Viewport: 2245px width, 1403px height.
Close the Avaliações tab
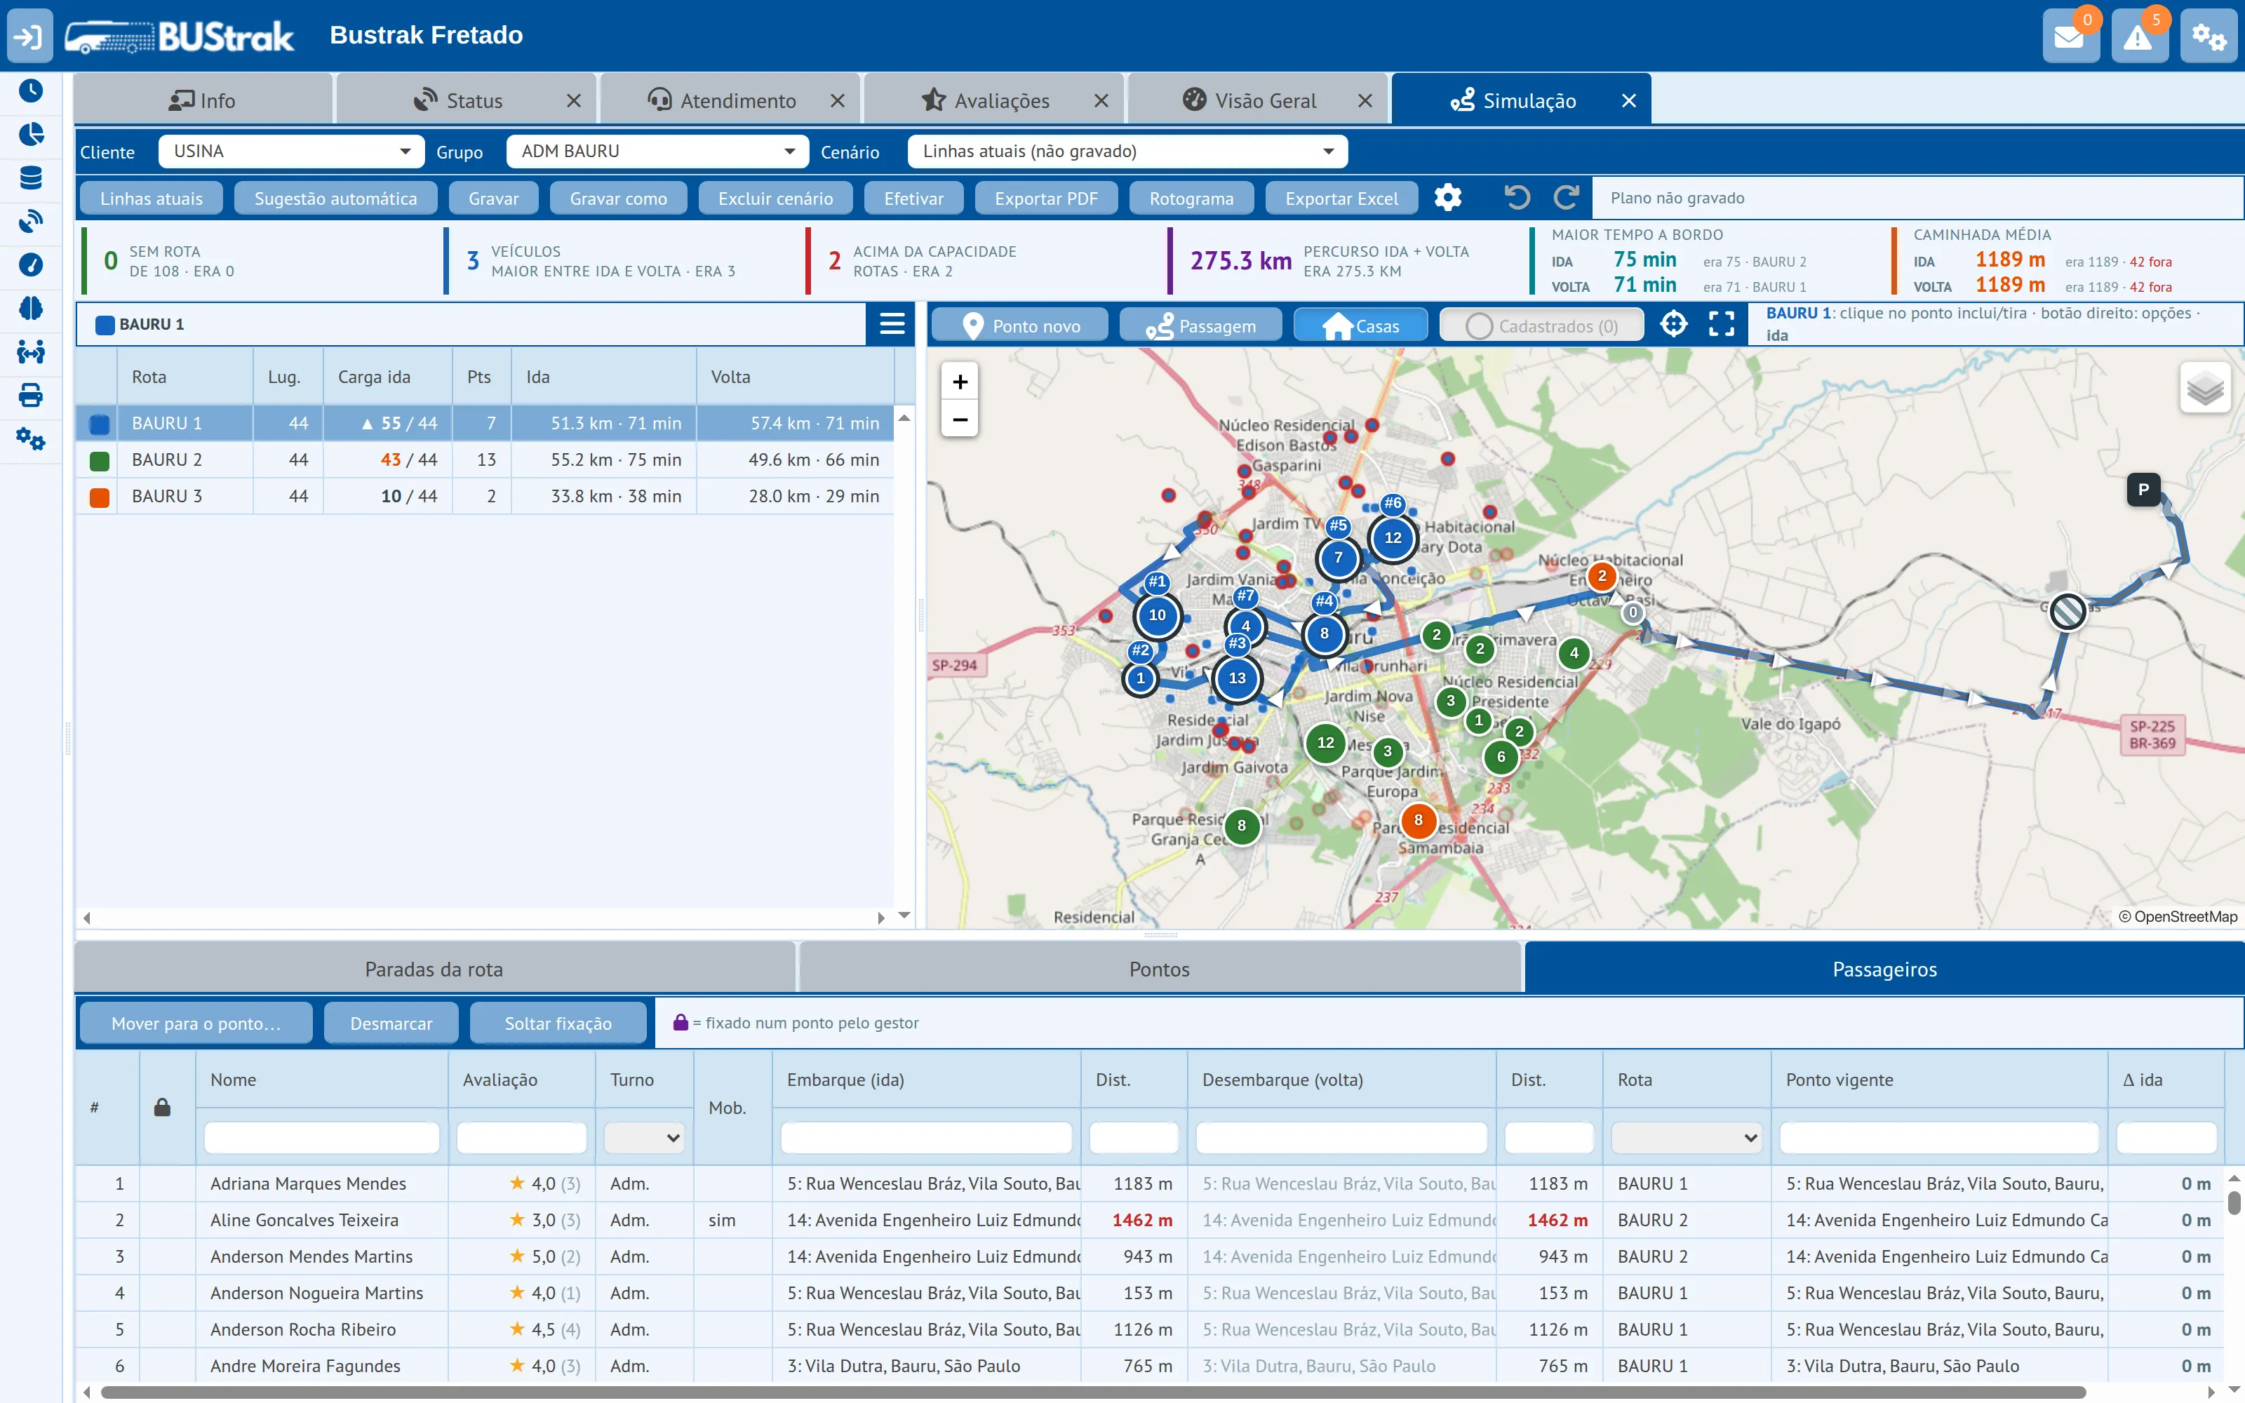pos(1101,100)
